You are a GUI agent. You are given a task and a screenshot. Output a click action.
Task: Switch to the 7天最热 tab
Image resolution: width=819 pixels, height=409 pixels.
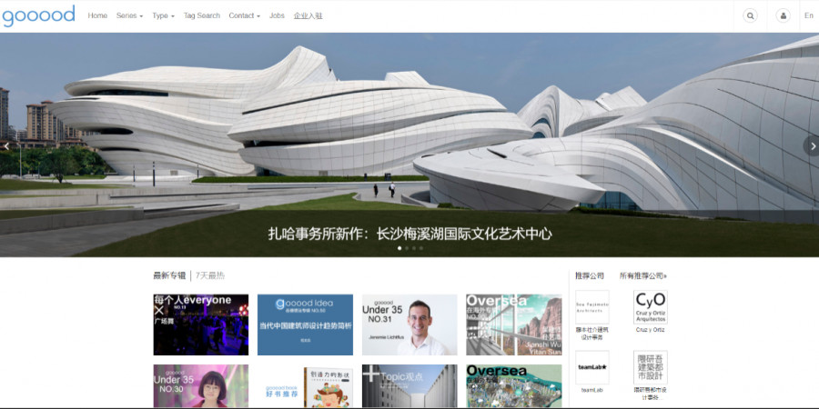coord(210,275)
